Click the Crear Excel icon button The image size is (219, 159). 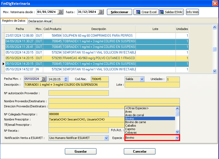(x=146, y=12)
